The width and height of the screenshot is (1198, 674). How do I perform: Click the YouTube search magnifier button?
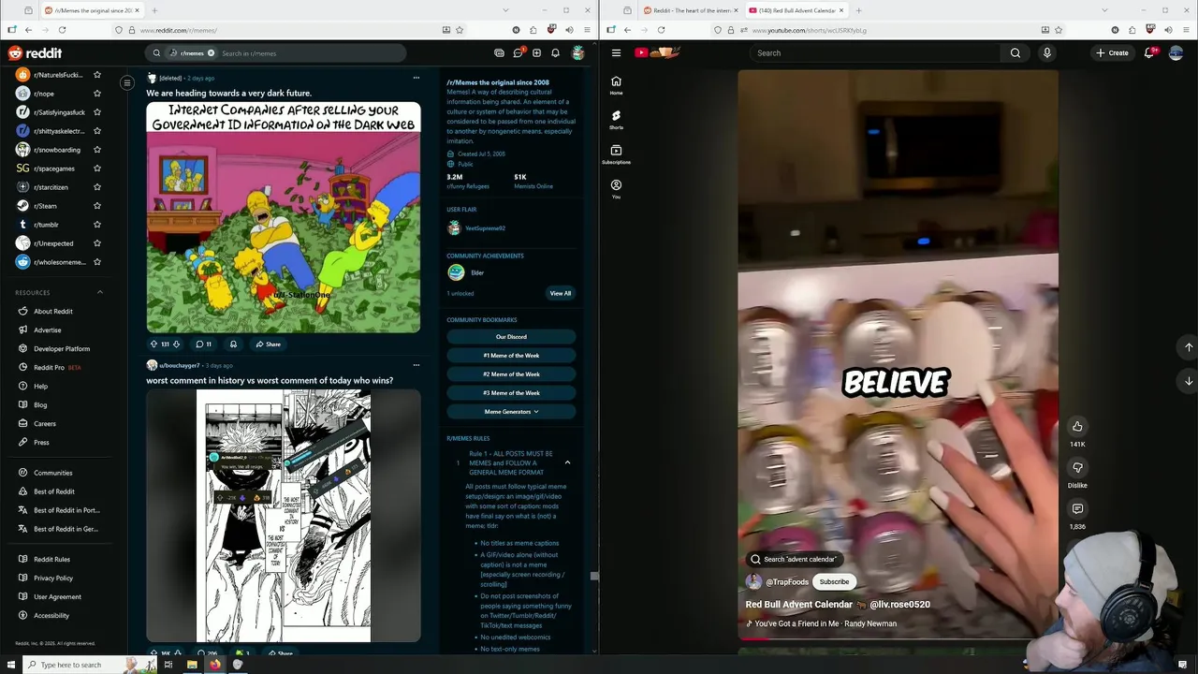click(x=1015, y=53)
